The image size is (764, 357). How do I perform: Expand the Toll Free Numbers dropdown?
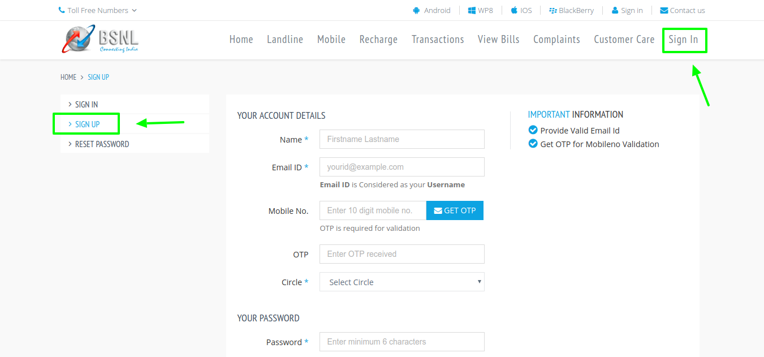coord(97,10)
